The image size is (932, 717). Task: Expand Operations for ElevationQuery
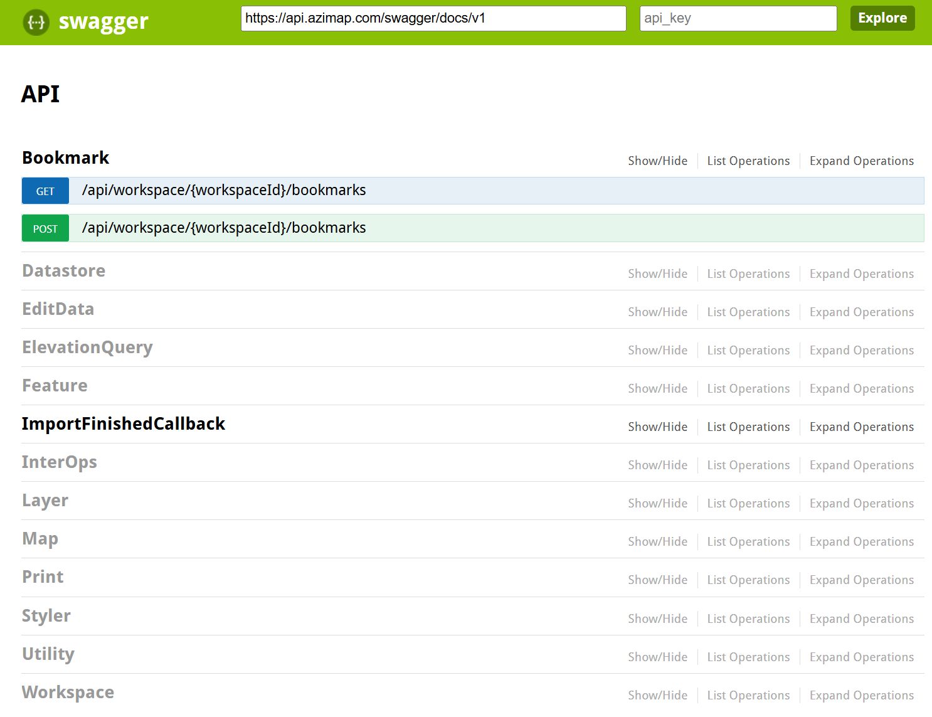[x=861, y=351]
